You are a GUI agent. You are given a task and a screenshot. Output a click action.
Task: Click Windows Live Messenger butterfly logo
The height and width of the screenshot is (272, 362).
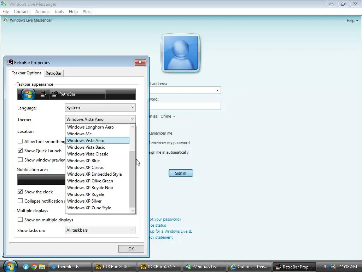[x=5, y=20]
